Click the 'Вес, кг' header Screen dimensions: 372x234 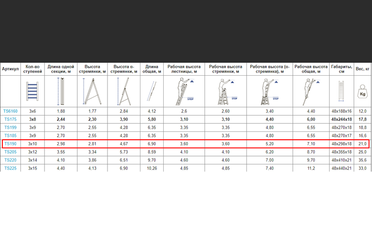tap(363, 69)
